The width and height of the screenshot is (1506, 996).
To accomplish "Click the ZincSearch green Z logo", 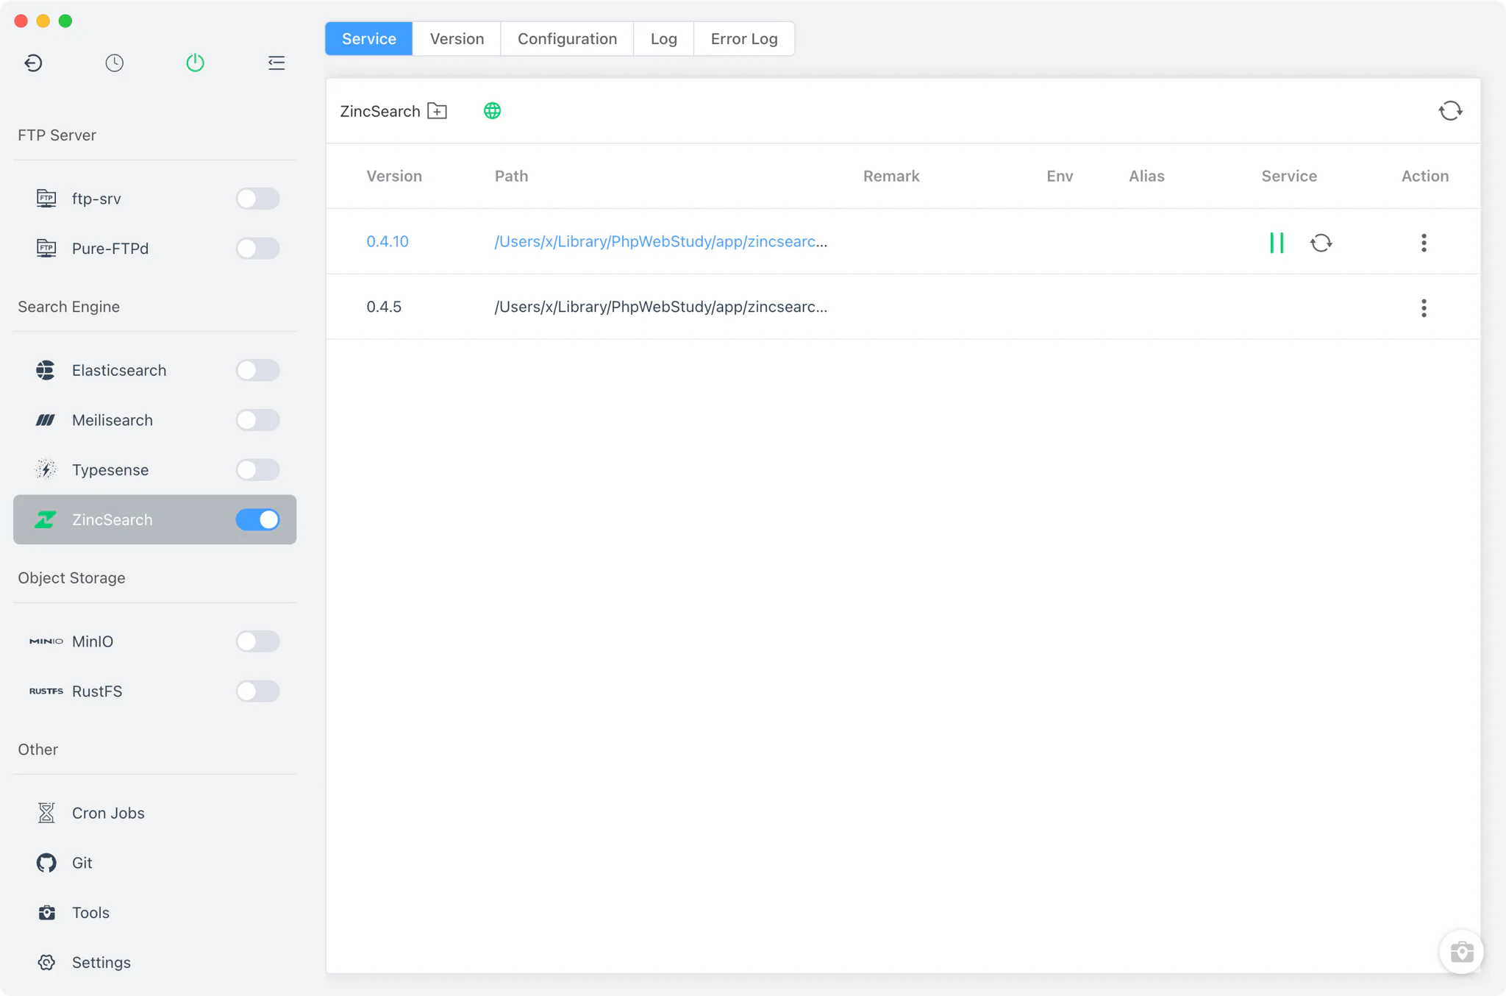I will tap(46, 519).
